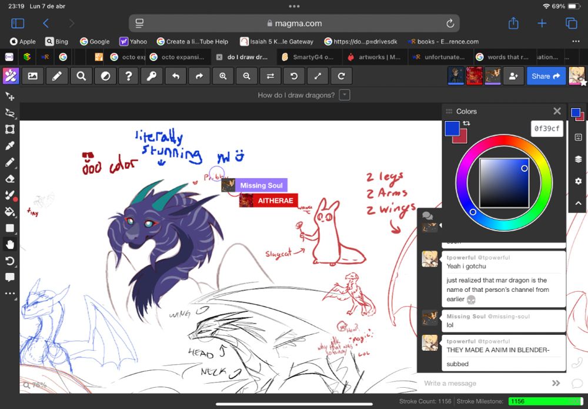Click the magnifier search icon in top toolbar

81,76
